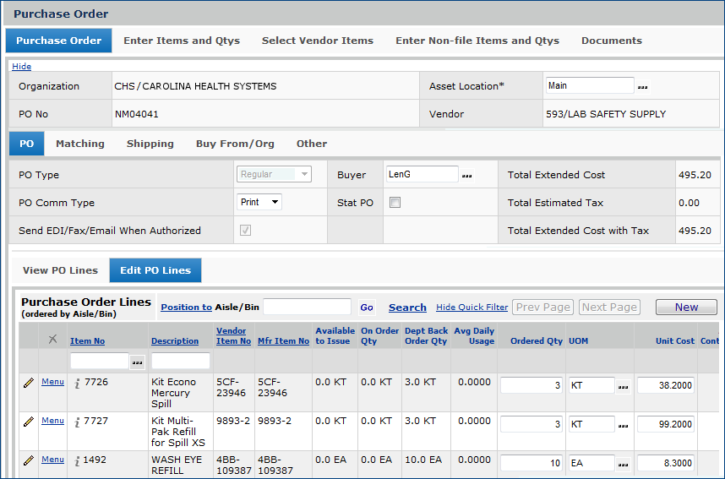Open the PO Comm Type dropdown
The height and width of the screenshot is (479, 725).
(259, 203)
